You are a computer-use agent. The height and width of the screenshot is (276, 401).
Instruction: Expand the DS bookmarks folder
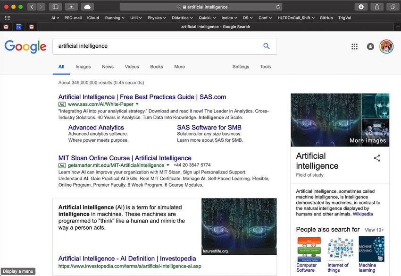point(248,17)
